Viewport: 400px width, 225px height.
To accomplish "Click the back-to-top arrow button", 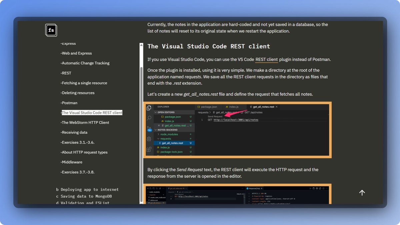I will [362, 193].
